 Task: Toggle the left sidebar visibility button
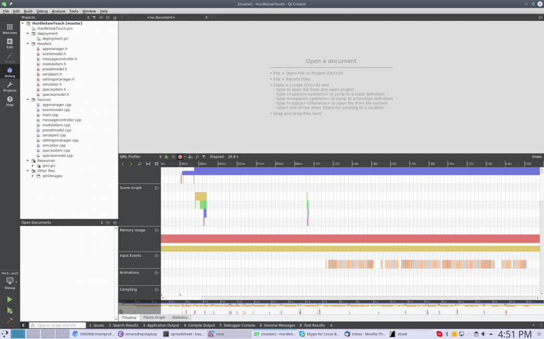(x=24, y=325)
